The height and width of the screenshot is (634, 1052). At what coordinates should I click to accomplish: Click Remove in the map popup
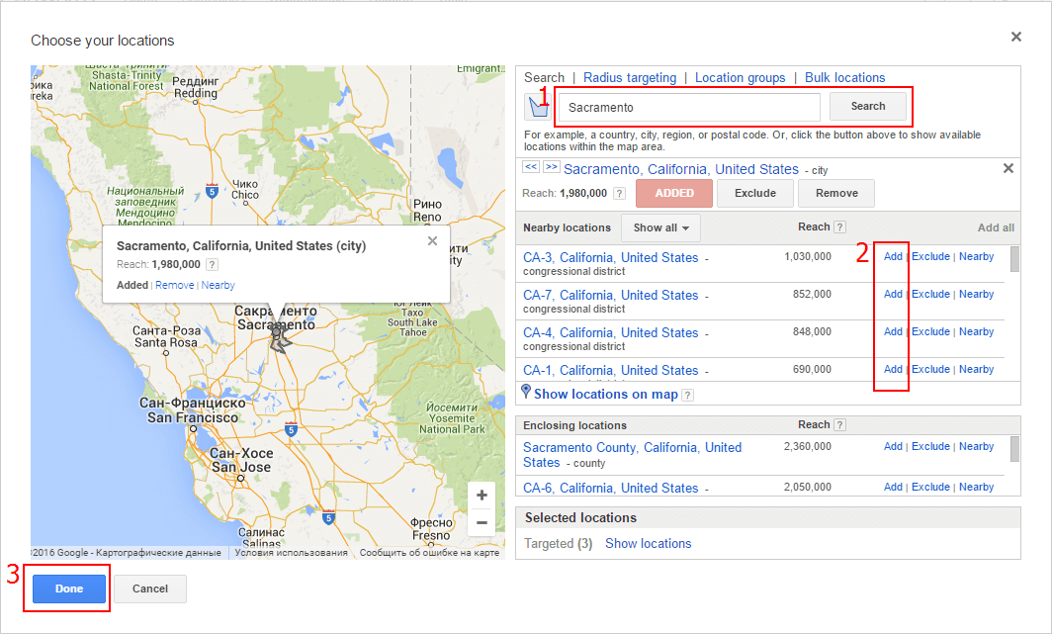[x=174, y=285]
